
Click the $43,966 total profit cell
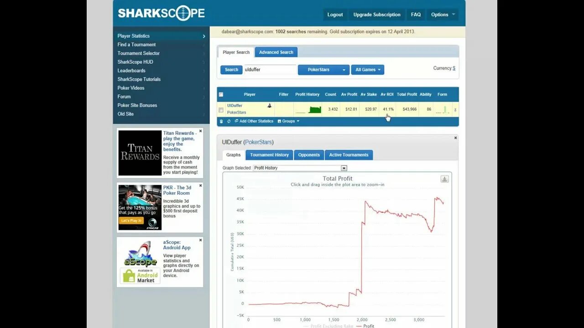click(407, 109)
